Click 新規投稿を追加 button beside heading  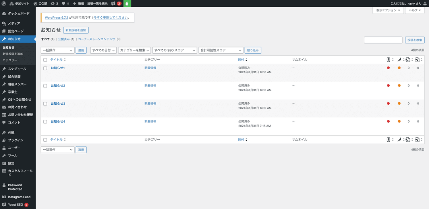tap(76, 30)
